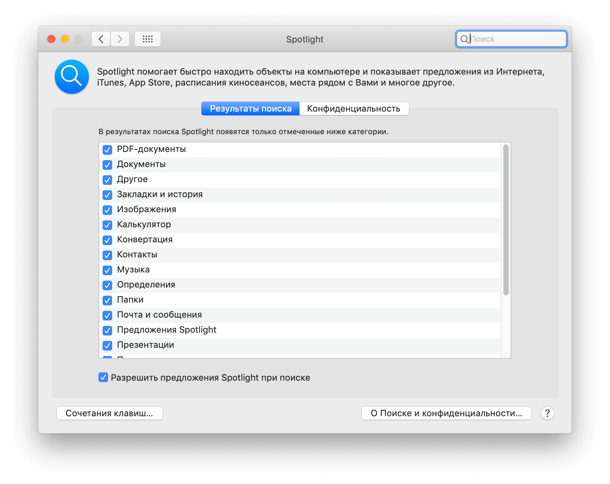
Task: Select the Определения row label
Action: tap(146, 285)
